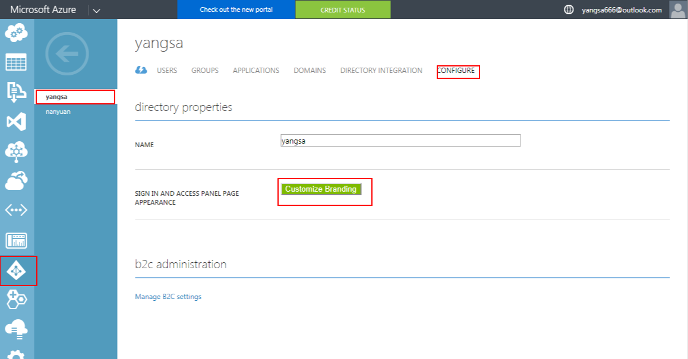This screenshot has width=688, height=359.
Task: Expand the Microsoft Azure dropdown chevron
Action: tap(96, 11)
